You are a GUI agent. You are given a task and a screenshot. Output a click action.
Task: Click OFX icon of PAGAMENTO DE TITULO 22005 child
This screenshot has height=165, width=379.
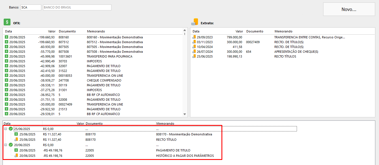point(16,150)
